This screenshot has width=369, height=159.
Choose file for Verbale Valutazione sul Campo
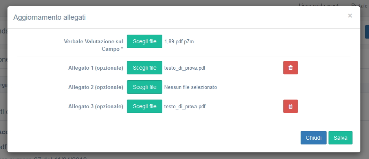145,41
